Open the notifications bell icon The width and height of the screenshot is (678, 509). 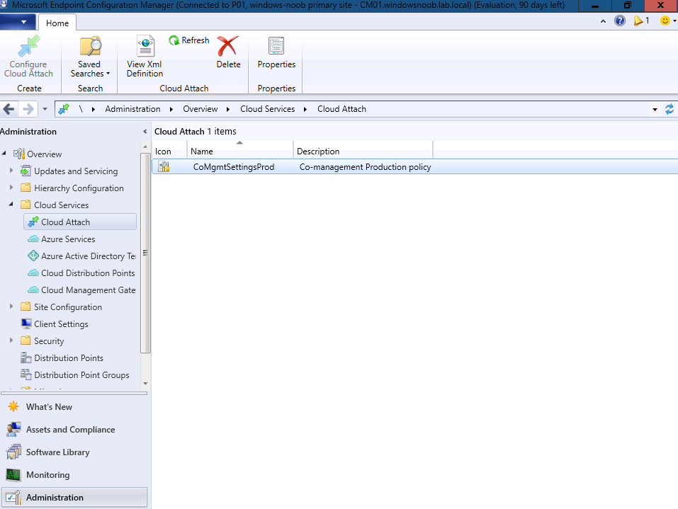pyautogui.click(x=638, y=21)
